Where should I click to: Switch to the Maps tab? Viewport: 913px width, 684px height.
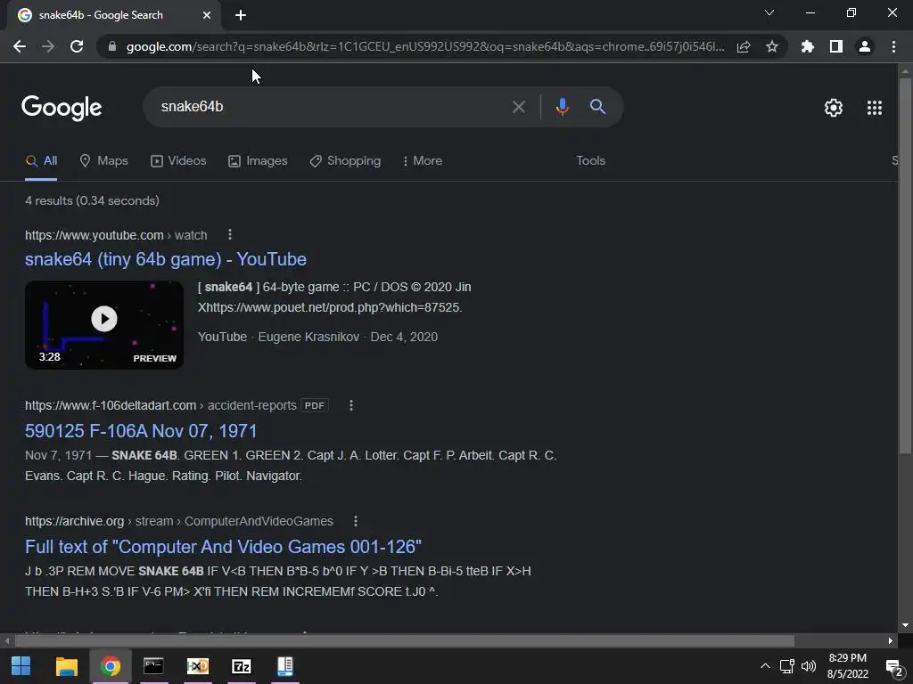tap(103, 161)
